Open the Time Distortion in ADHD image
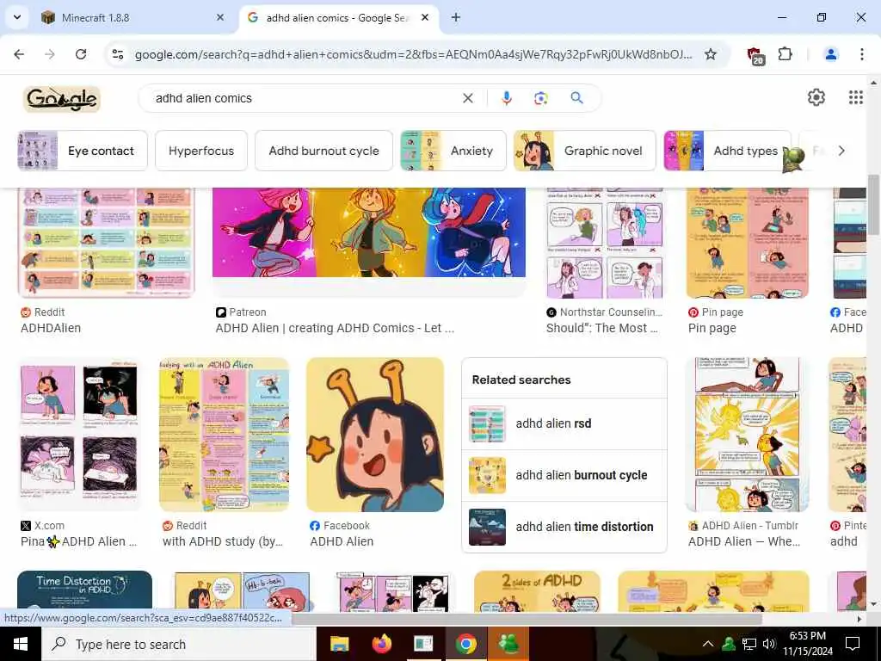This screenshot has width=881, height=661. coord(85,591)
